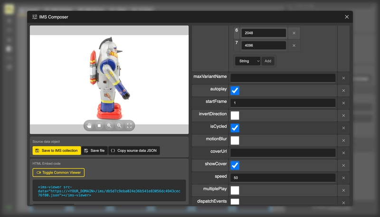Image resolution: width=380 pixels, height=217 pixels.
Task: Click the IMS Composer title icon
Action: 35,17
